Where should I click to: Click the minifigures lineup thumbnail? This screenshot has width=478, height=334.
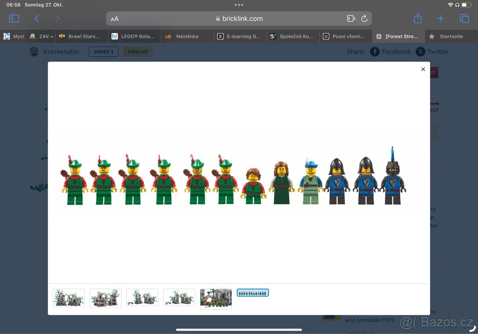pos(253,293)
